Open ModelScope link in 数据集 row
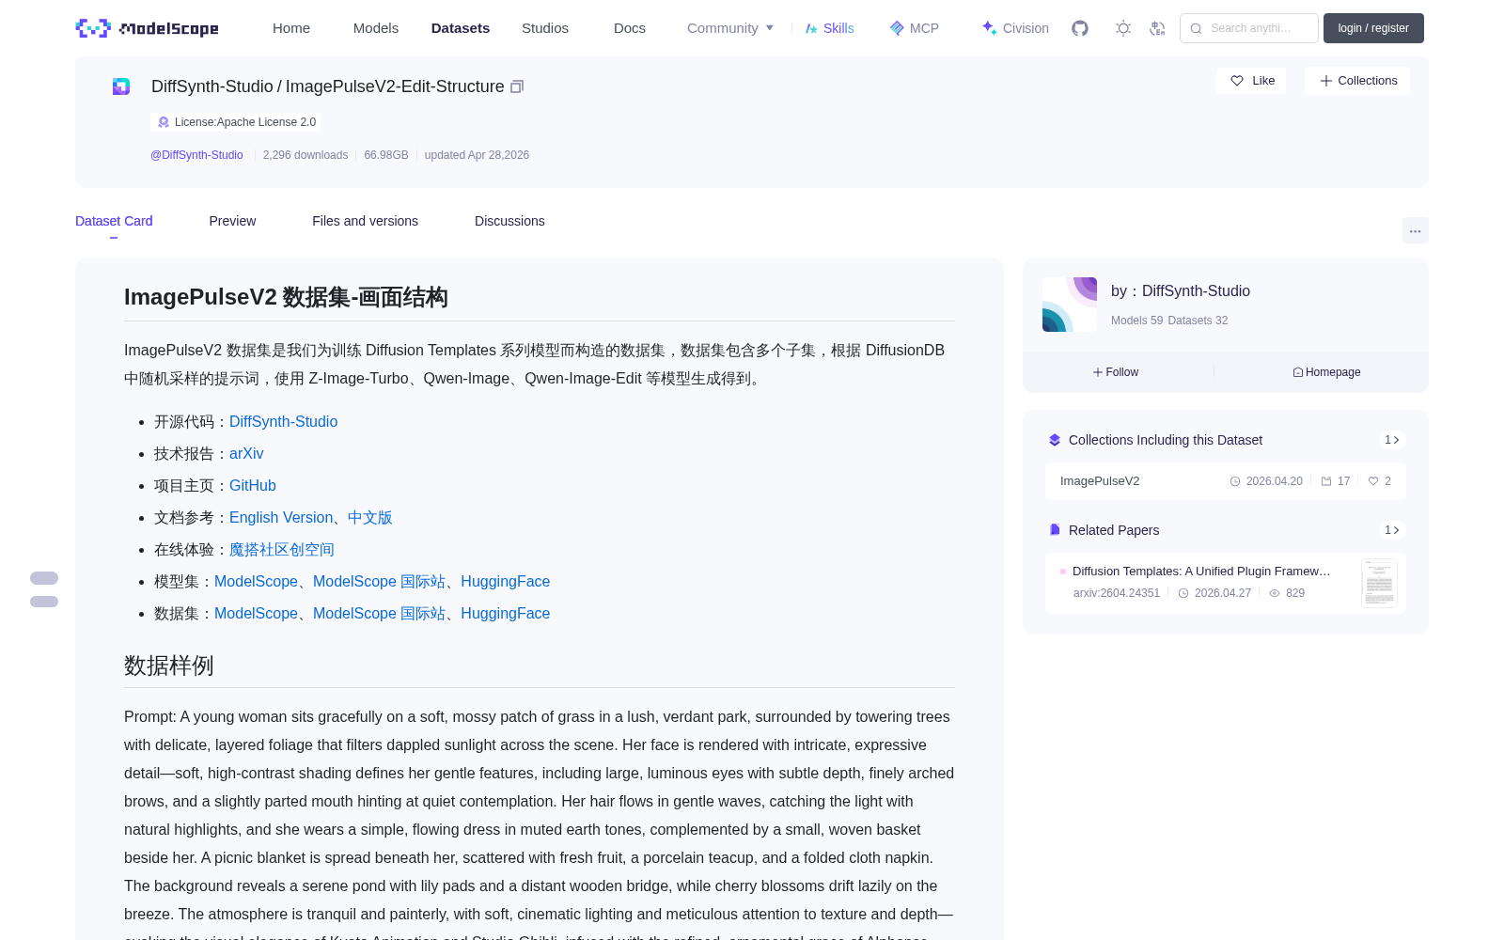The width and height of the screenshot is (1504, 940). coord(256,614)
